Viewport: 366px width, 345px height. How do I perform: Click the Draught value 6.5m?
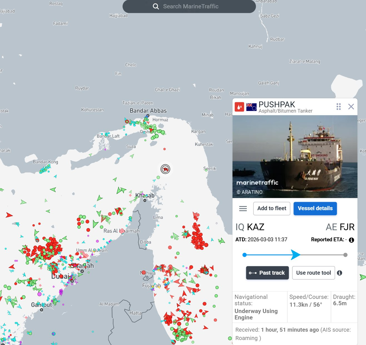click(x=340, y=303)
